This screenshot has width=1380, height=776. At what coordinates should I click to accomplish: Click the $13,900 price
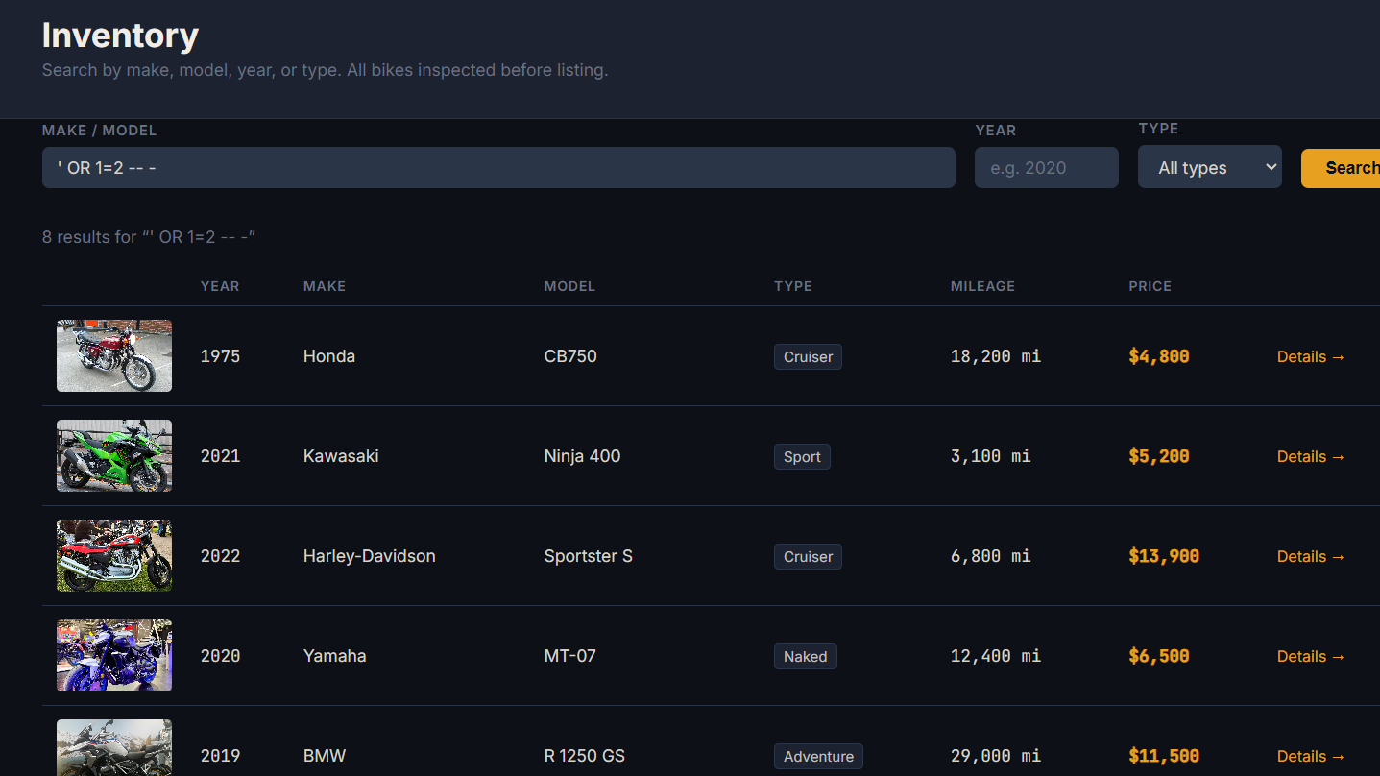tap(1164, 556)
